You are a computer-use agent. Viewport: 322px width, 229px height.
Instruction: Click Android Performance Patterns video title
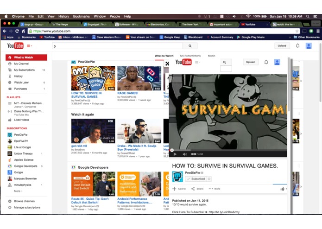[135, 201]
